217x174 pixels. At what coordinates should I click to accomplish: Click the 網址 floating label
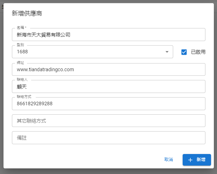(20, 62)
